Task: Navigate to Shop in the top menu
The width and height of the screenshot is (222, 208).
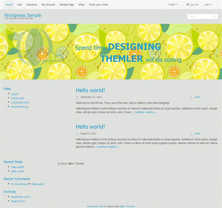Action: [x=81, y=5]
